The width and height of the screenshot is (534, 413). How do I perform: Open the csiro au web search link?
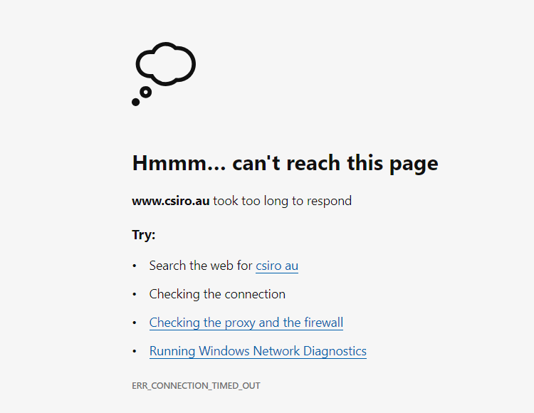pos(277,266)
